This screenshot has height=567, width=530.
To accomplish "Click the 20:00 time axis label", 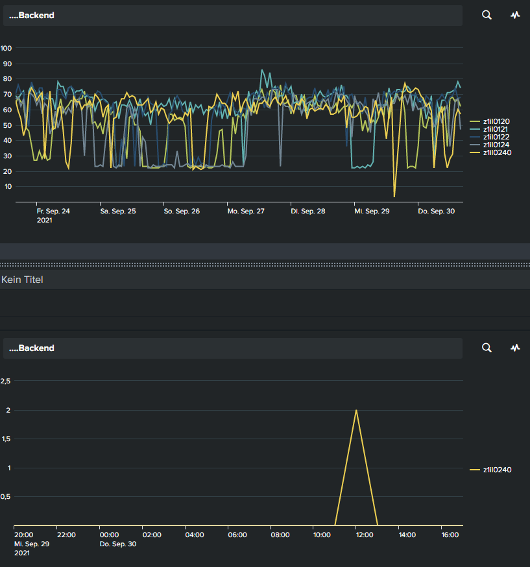I will [x=23, y=535].
